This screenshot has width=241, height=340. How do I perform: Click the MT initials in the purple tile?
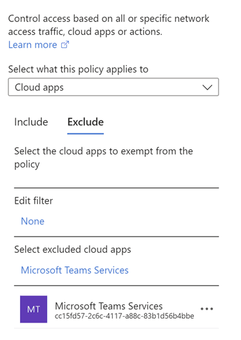34,309
